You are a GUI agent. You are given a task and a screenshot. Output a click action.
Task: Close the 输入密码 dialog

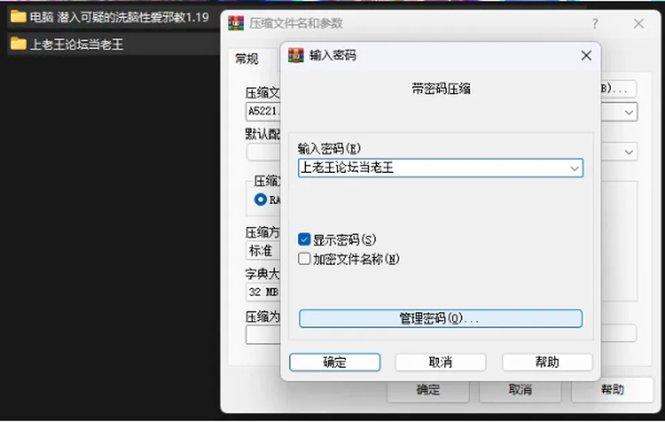click(586, 55)
